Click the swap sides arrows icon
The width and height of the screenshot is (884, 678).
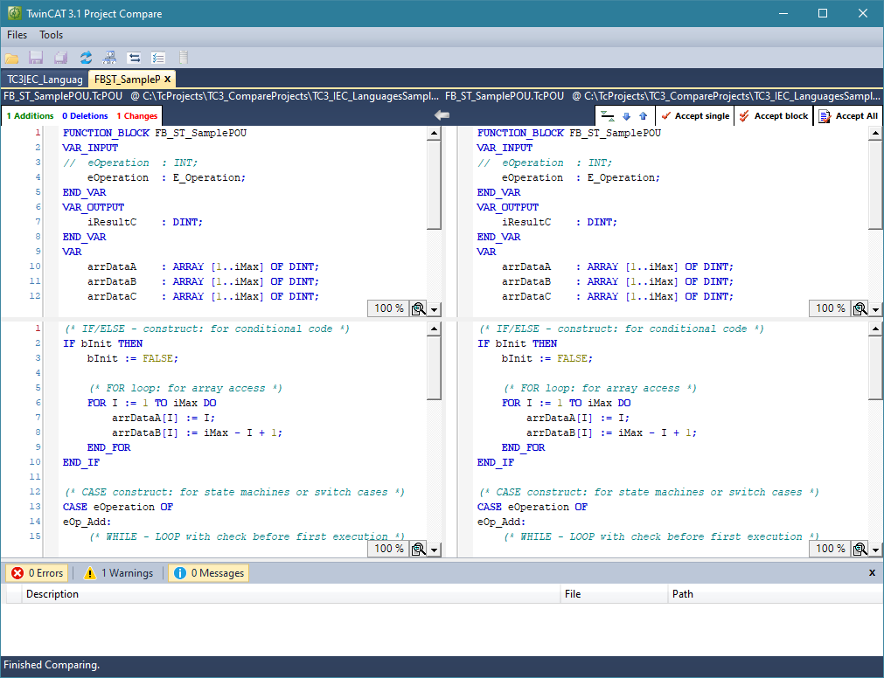pyautogui.click(x=134, y=58)
